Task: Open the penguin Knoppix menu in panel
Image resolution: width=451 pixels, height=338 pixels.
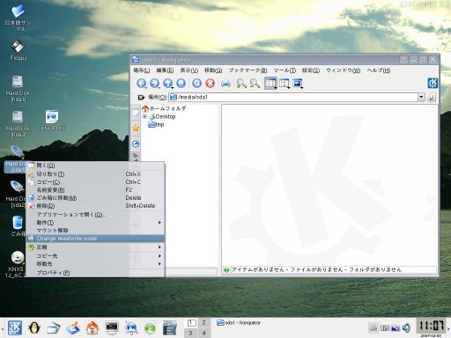Action: pos(34,327)
